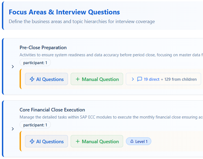Click the participant: 1 badge under Core Financial Close
Screen dimensions: 203x159
point(35,125)
